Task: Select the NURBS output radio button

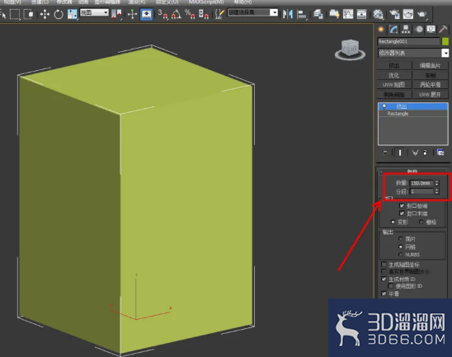Action: pos(400,255)
